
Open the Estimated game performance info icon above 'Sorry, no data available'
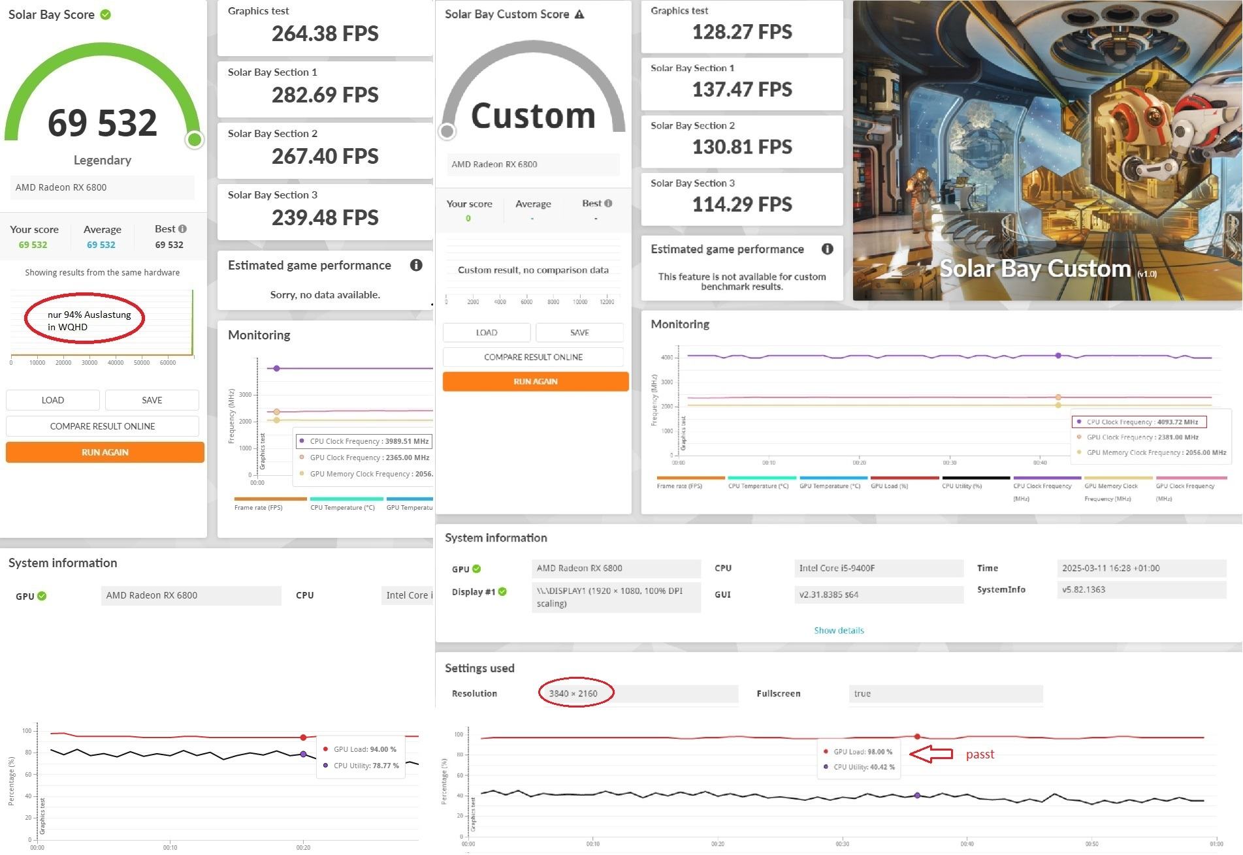[416, 265]
